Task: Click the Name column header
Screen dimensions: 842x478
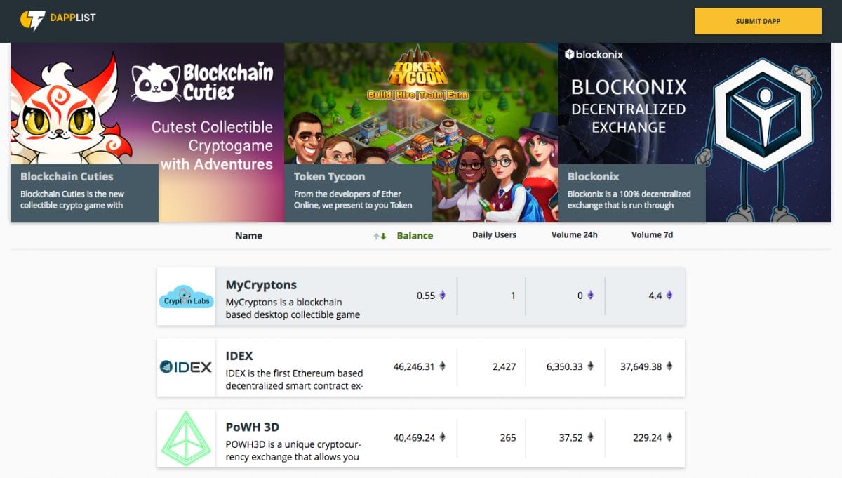Action: tap(248, 236)
